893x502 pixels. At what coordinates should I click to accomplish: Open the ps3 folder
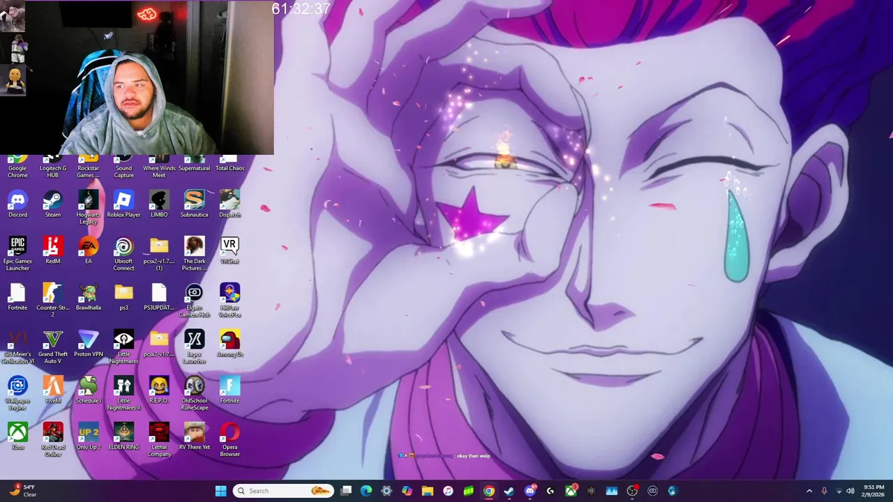click(123, 297)
